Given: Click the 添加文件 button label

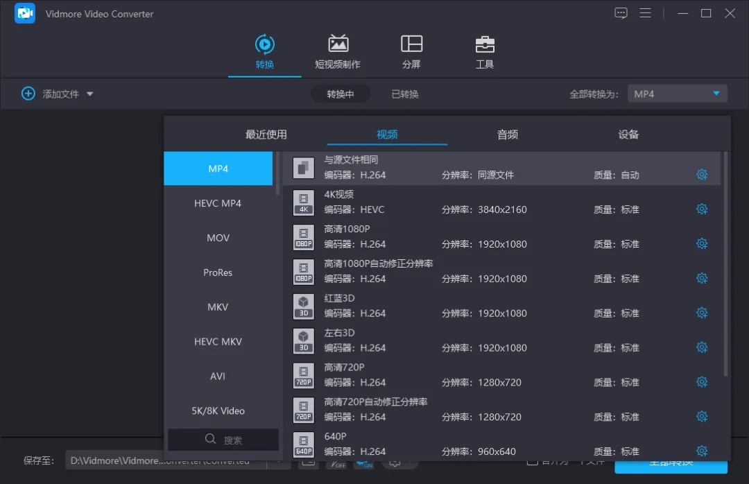Looking at the screenshot, I should [60, 94].
